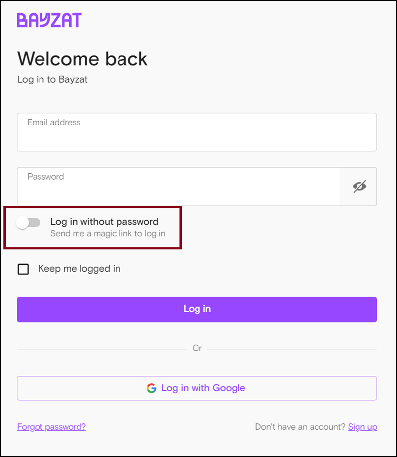397x457 pixels.
Task: Click the Password placeholder label
Action: [46, 176]
